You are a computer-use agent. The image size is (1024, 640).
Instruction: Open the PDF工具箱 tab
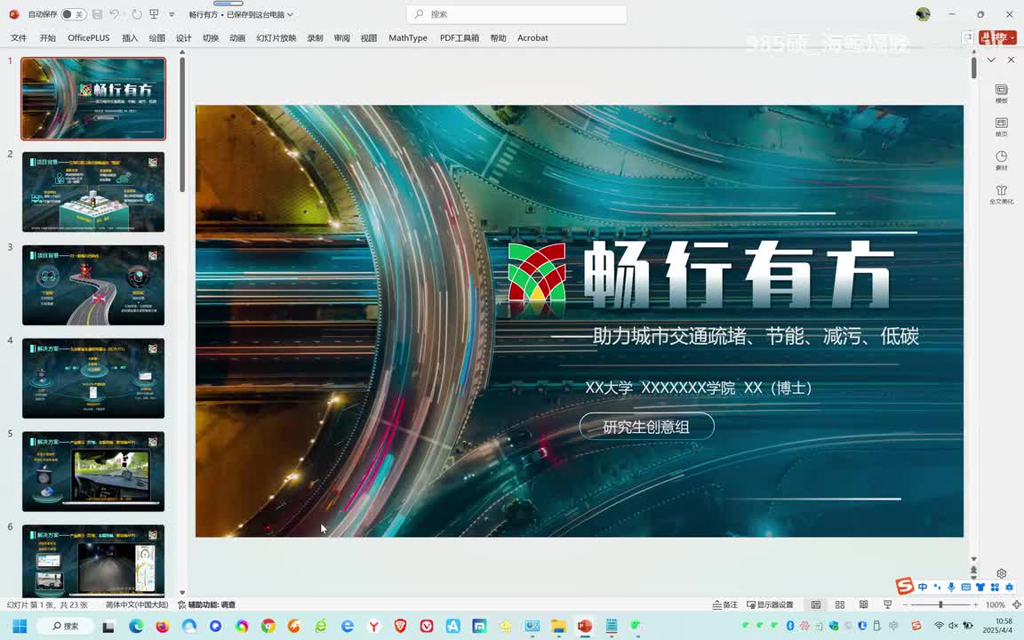(459, 38)
